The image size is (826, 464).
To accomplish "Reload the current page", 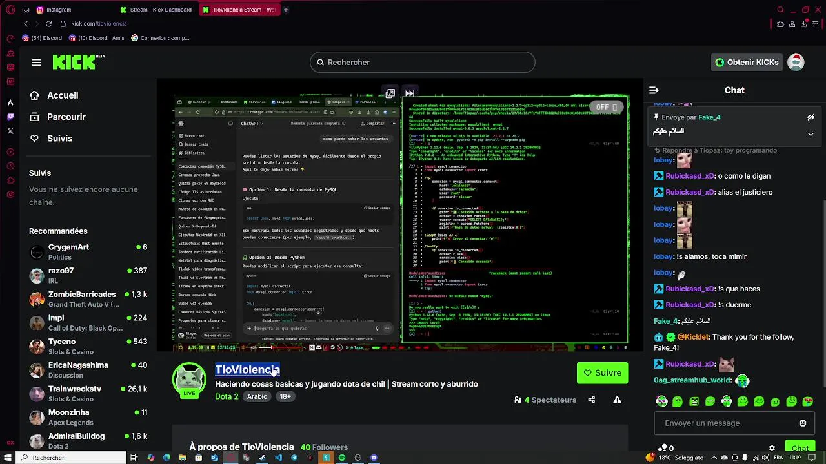I will coord(48,24).
